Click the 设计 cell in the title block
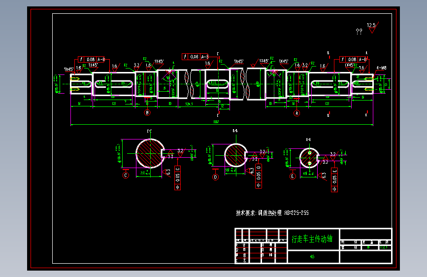Viewport: 427px width, 277px height. [241, 245]
